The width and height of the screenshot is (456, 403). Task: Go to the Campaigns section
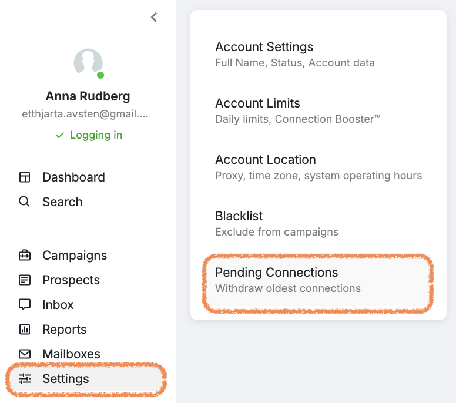(75, 256)
